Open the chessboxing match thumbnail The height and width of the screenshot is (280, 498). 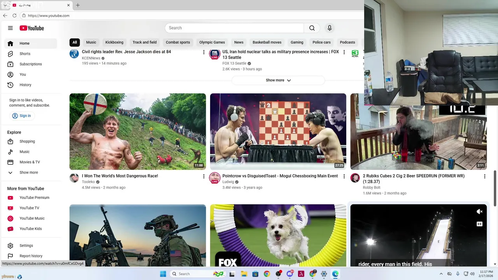278,131
